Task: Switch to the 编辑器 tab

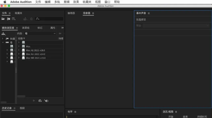Action: [71, 13]
